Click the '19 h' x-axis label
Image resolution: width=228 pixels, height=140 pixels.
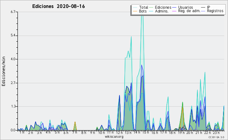[x=181, y=132]
